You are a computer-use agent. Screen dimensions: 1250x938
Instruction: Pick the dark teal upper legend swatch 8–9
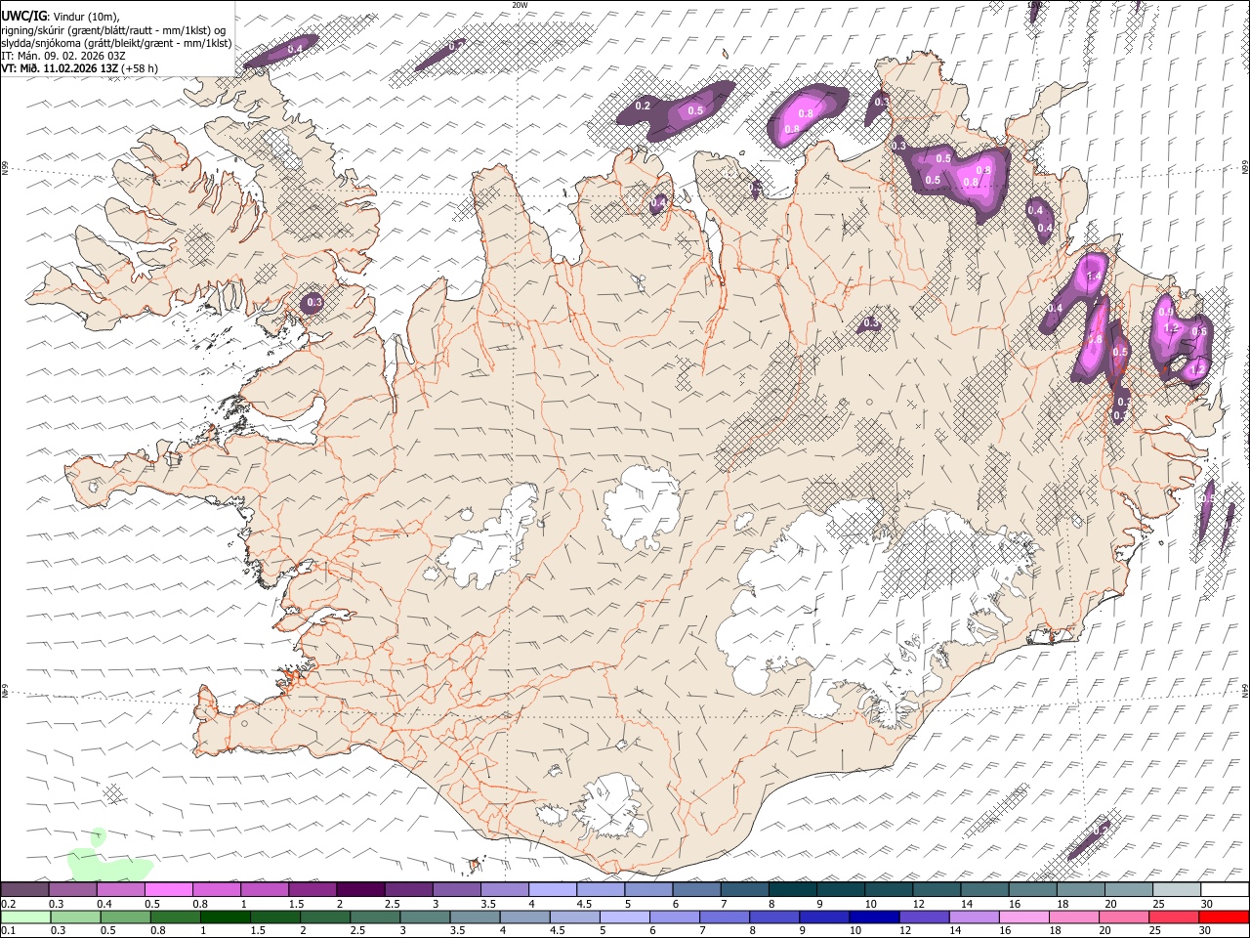[x=792, y=889]
